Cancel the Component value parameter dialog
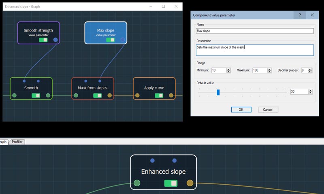324x194 pixels. 268,110
